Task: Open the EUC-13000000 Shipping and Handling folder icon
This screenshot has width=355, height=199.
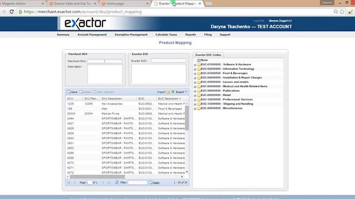Action: (x=199, y=104)
